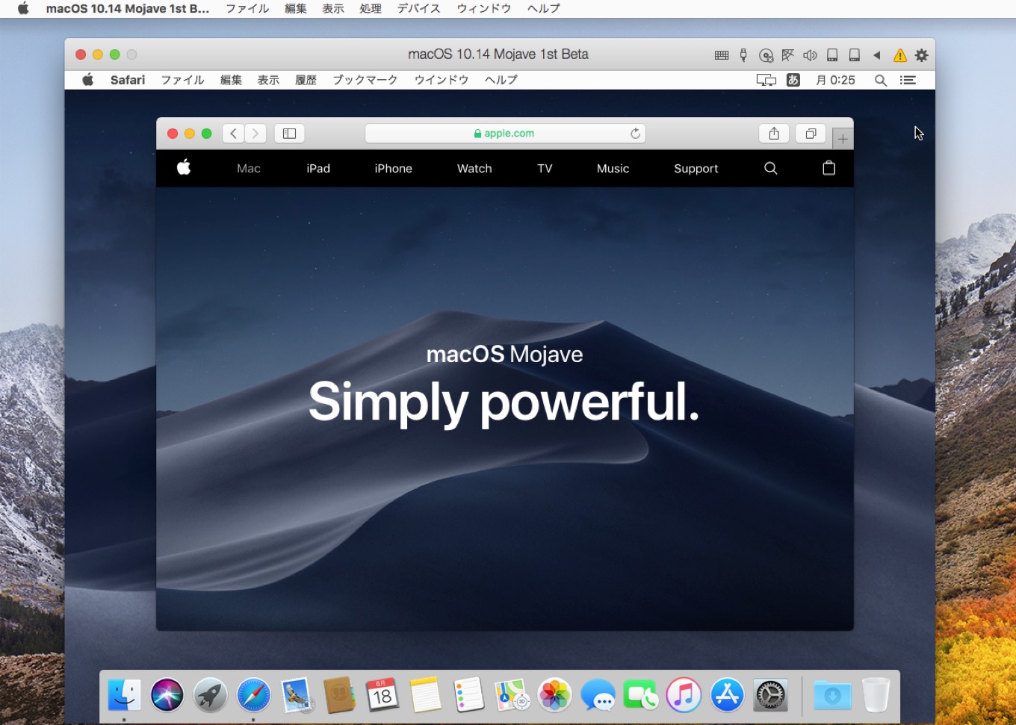Launch App Store from the Dock
Image resolution: width=1016 pixels, height=725 pixels.
(727, 695)
